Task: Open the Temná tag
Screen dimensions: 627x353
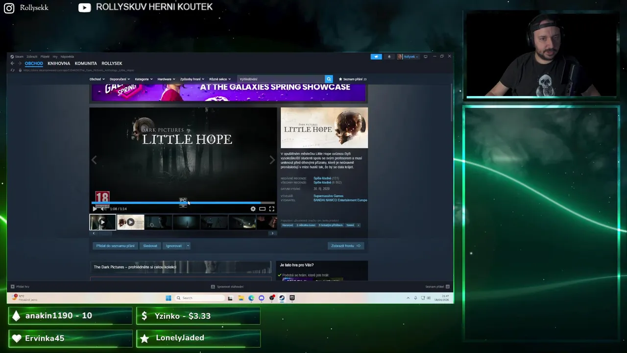Action: 350,225
